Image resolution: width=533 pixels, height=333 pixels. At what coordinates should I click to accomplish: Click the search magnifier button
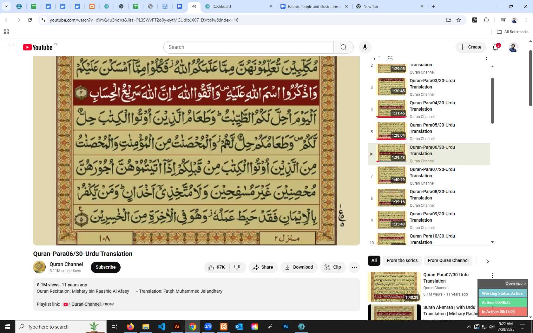click(343, 47)
